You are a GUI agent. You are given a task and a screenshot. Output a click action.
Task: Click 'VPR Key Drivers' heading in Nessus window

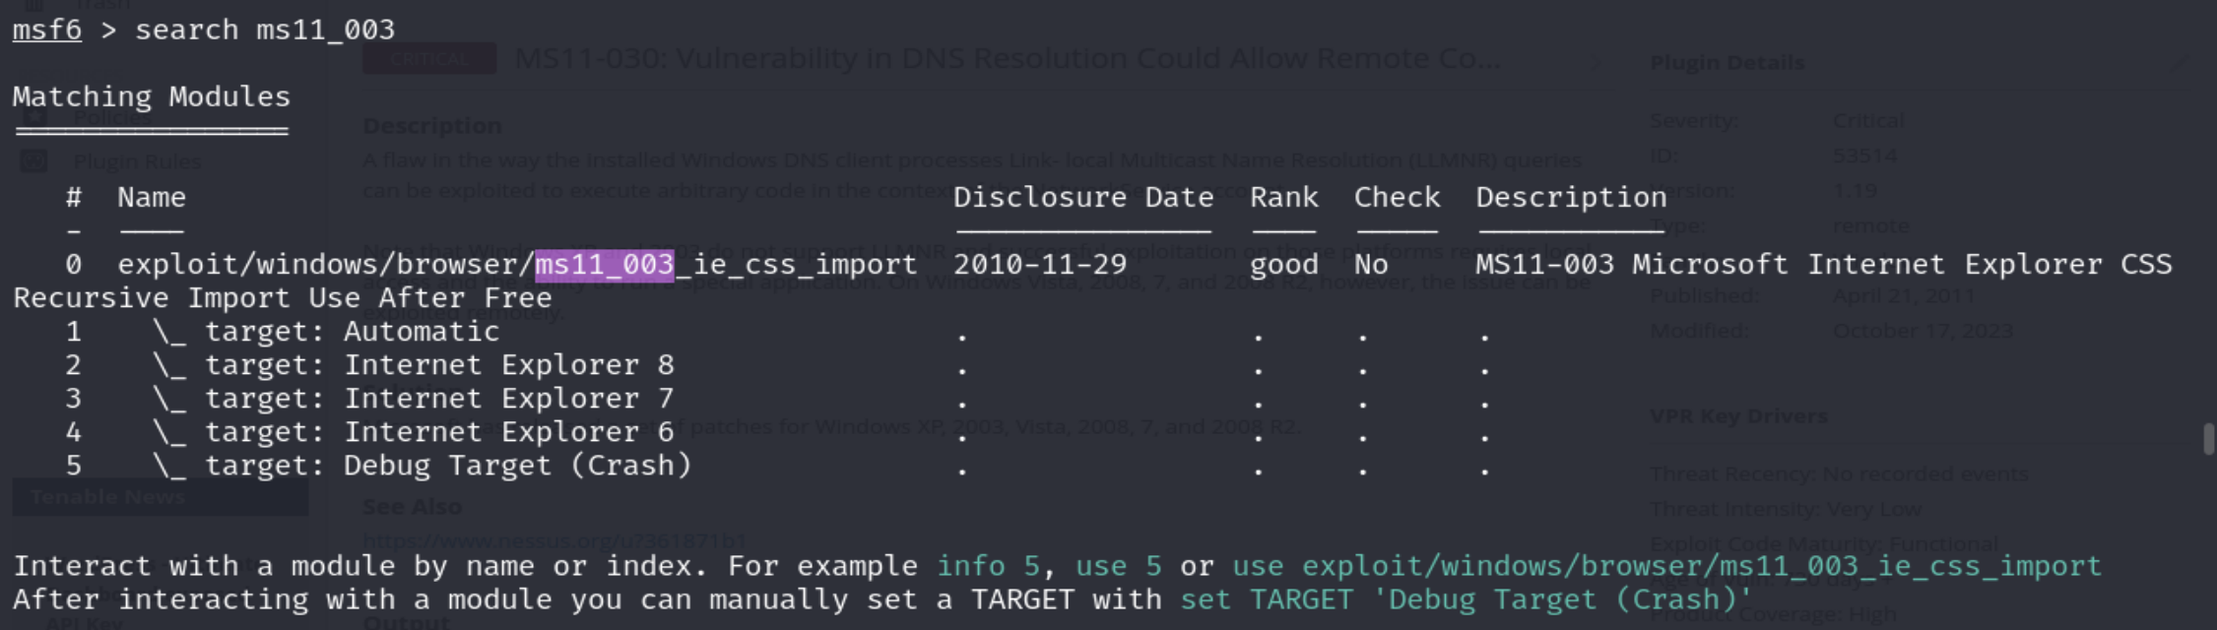pos(1738,416)
